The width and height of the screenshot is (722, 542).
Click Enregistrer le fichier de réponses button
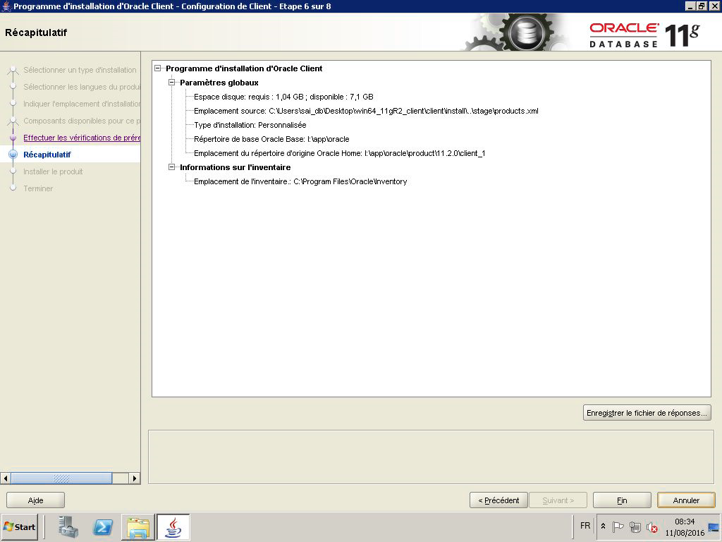pyautogui.click(x=647, y=413)
